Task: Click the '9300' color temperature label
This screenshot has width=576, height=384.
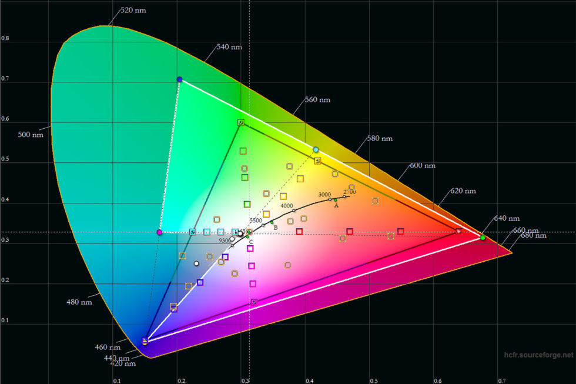Action: point(225,241)
